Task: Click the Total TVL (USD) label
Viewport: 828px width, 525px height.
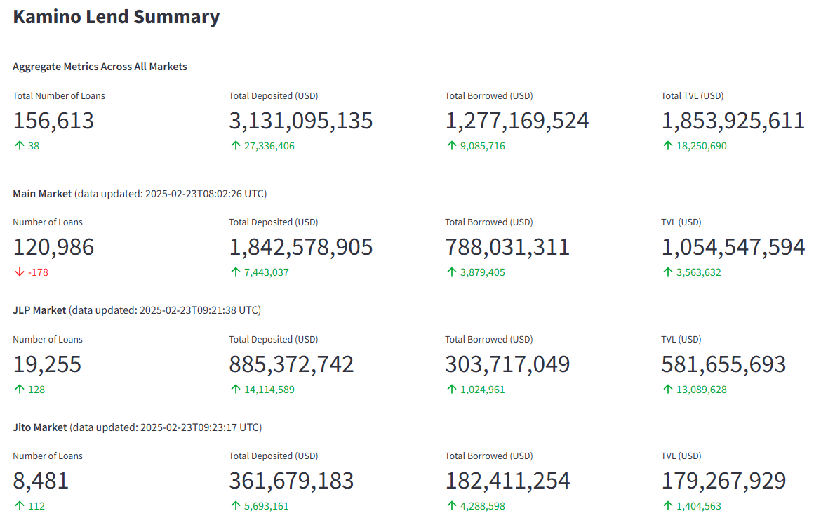Action: 692,96
